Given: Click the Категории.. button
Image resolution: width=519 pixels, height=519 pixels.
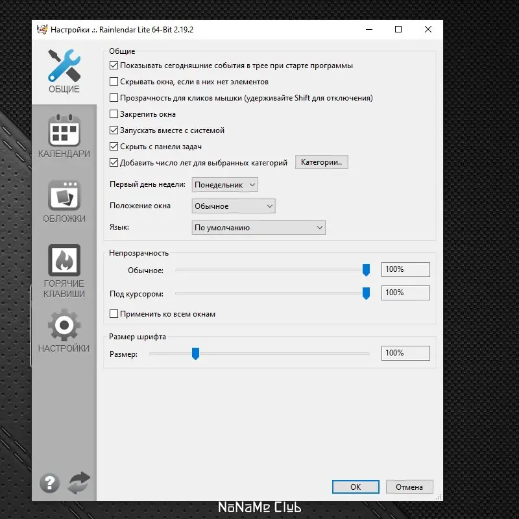Looking at the screenshot, I should pyautogui.click(x=321, y=162).
